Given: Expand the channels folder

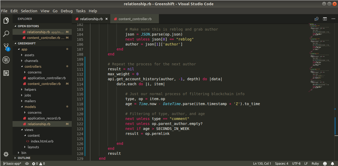Looking at the screenshot, I should 42,61.
